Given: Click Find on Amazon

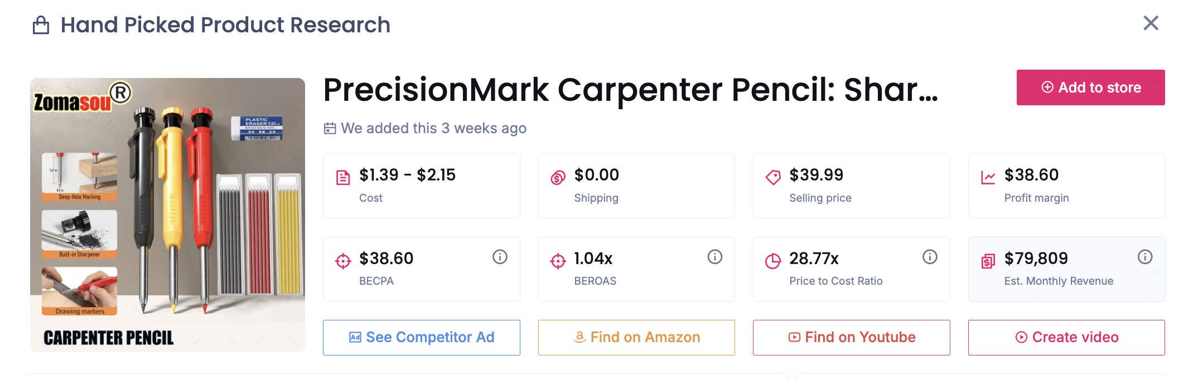Looking at the screenshot, I should click(x=636, y=337).
